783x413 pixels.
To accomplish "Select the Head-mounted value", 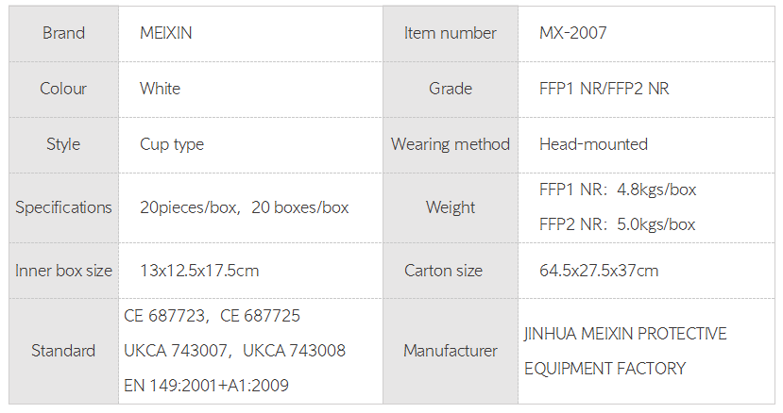I will (593, 144).
